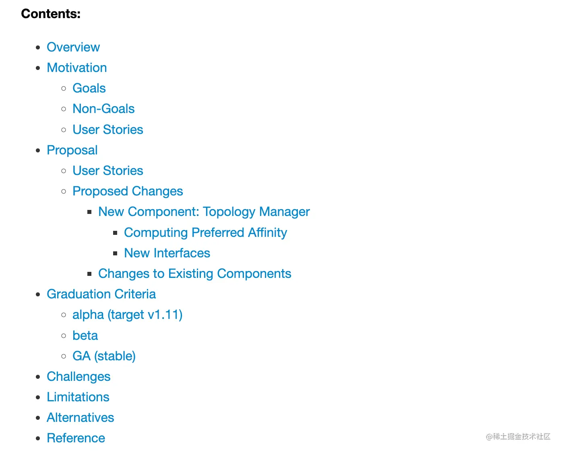Open the Overview link
The image size is (562, 452).
(73, 47)
